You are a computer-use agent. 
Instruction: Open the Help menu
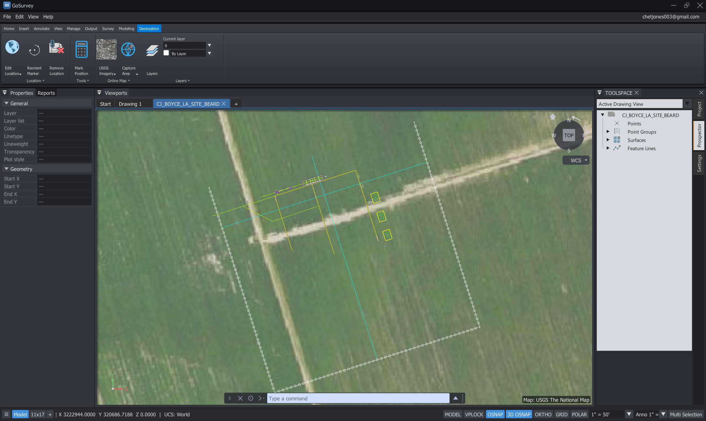(48, 17)
